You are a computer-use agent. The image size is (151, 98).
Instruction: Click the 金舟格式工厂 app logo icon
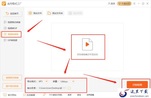4,4
